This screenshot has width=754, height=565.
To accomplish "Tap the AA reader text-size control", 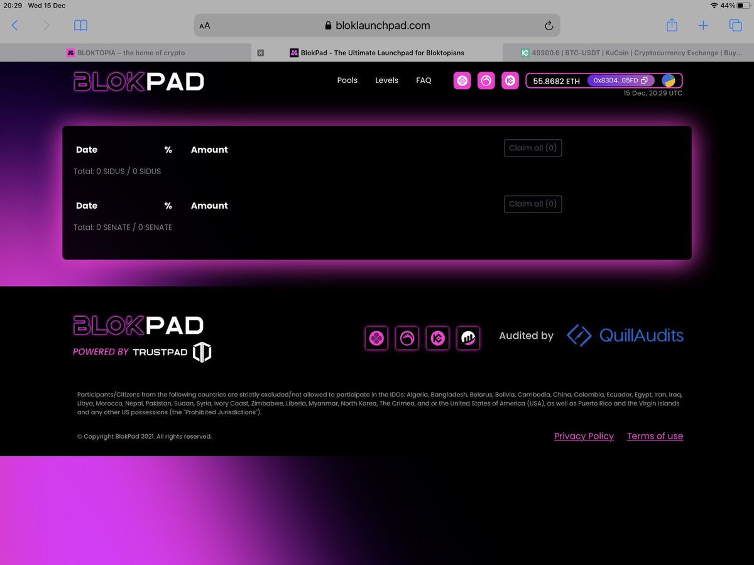I will click(x=205, y=26).
